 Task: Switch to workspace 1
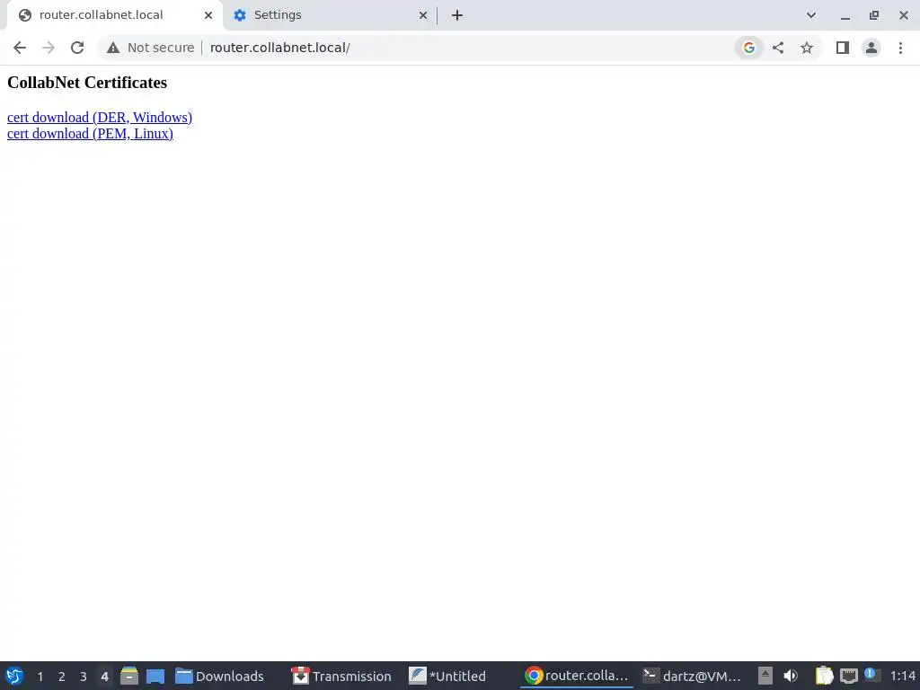point(40,677)
